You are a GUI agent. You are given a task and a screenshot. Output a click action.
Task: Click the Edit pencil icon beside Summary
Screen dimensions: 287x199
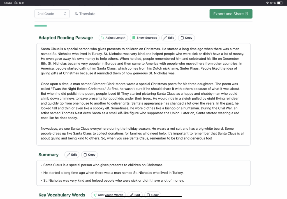68,155
